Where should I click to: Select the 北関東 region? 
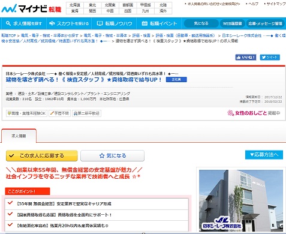pos(110,5)
